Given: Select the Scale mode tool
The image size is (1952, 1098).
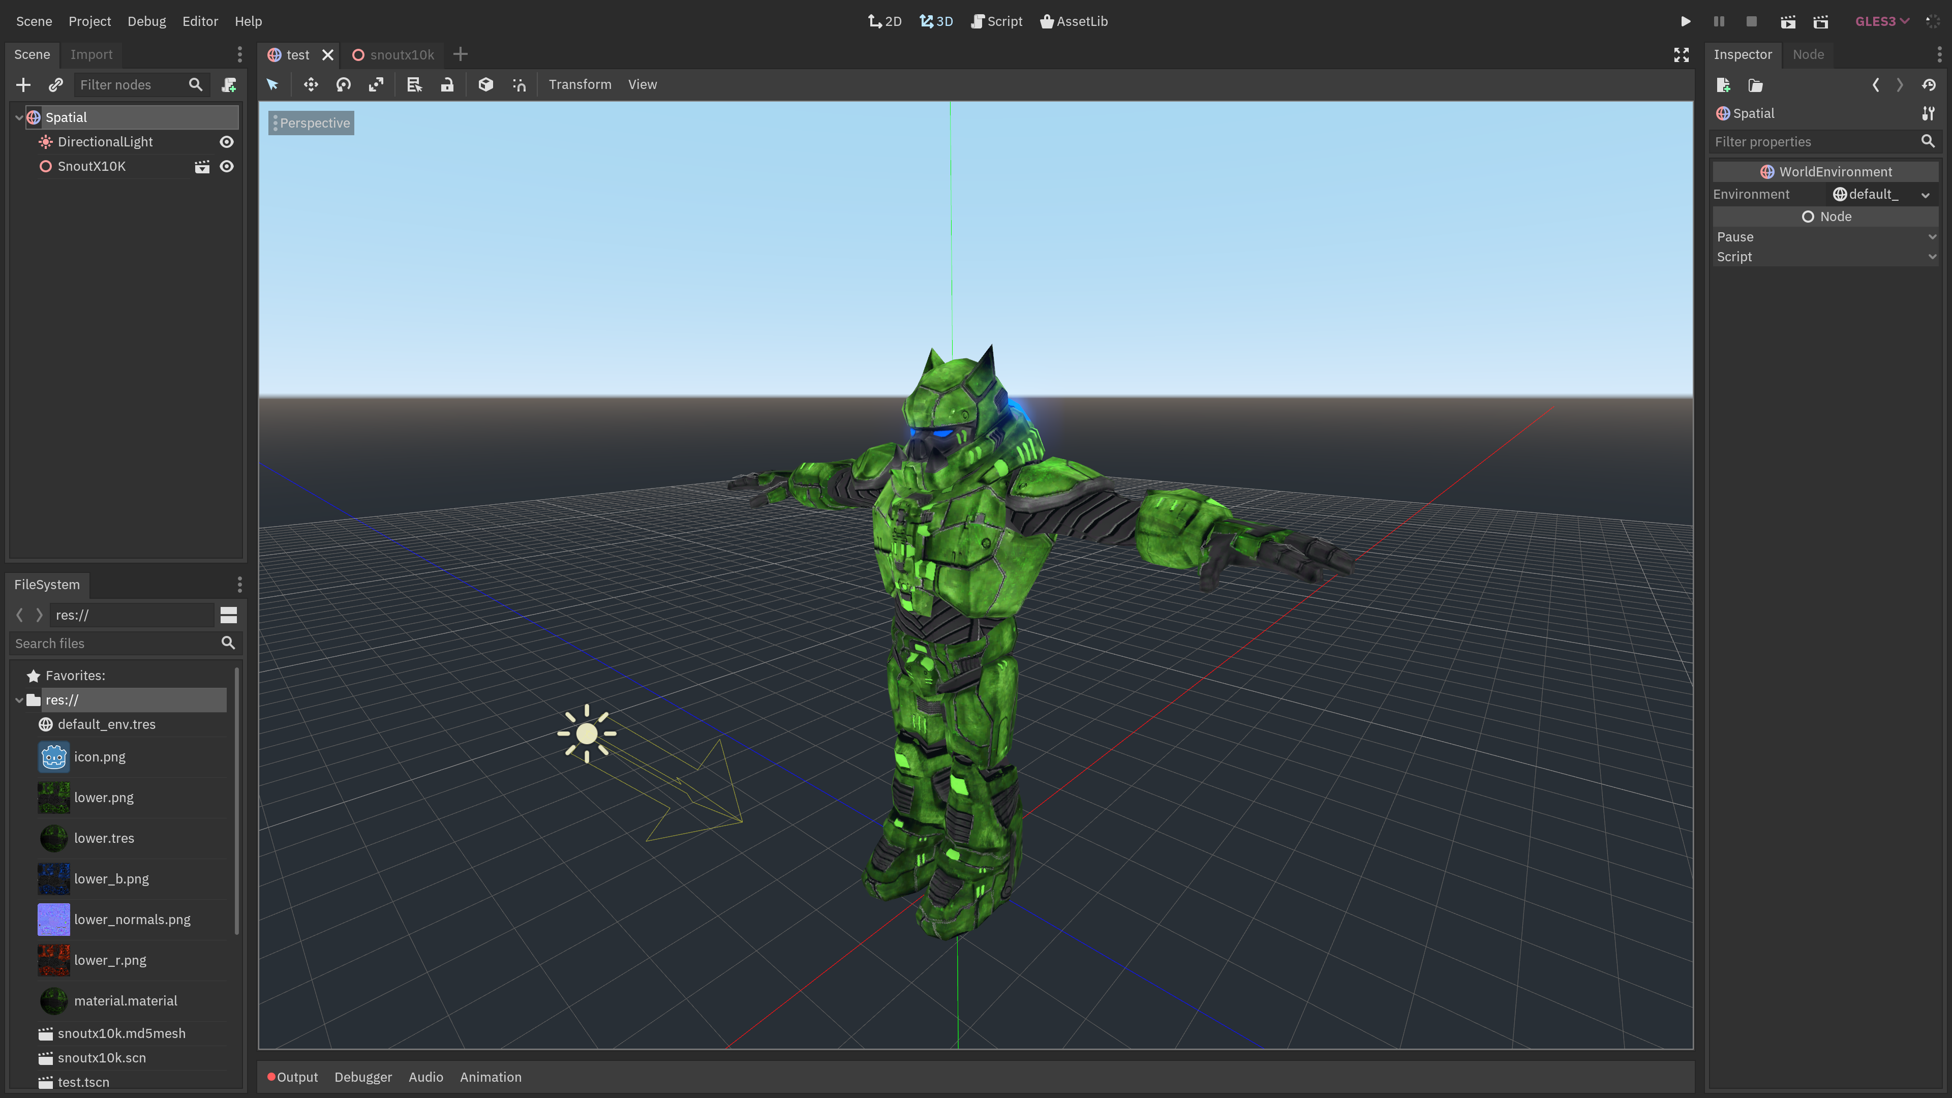Looking at the screenshot, I should [376, 85].
